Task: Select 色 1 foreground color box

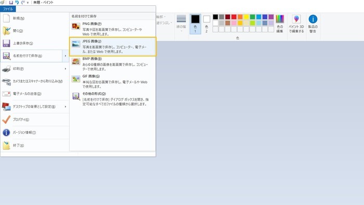Action: click(195, 24)
